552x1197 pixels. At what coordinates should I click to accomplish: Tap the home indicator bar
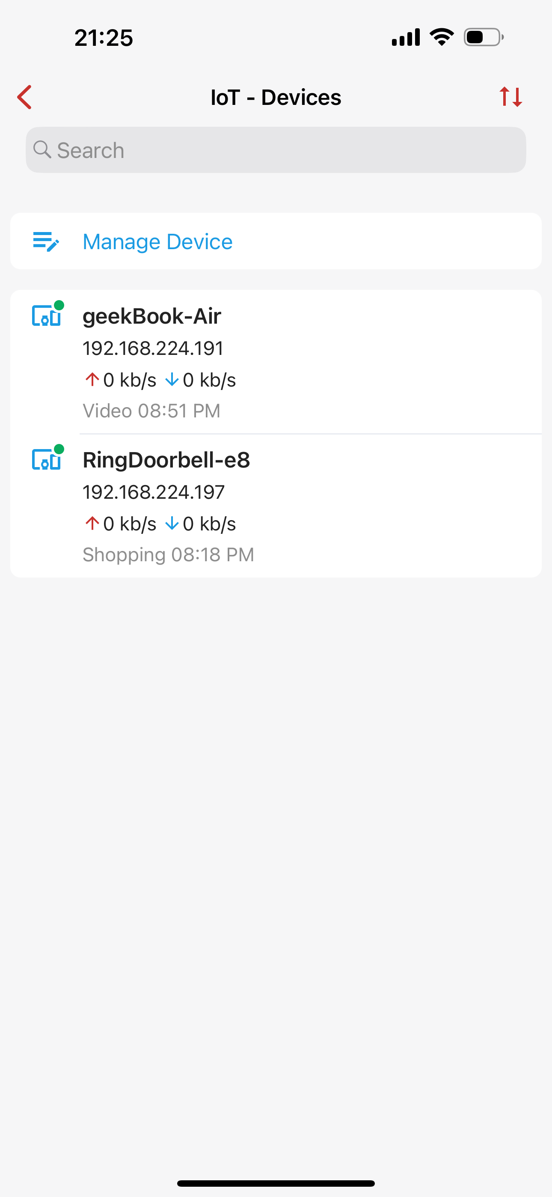pos(276,1183)
